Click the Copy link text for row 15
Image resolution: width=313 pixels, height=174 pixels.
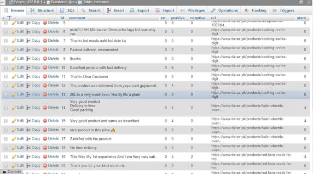tap(36, 121)
